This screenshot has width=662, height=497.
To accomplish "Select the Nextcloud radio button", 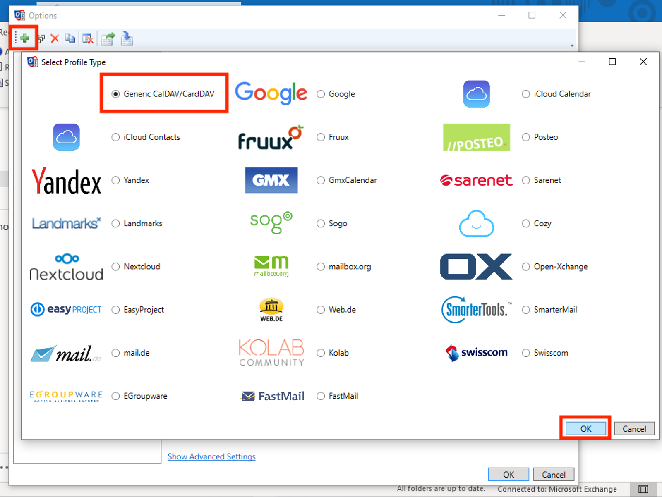I will (x=116, y=267).
